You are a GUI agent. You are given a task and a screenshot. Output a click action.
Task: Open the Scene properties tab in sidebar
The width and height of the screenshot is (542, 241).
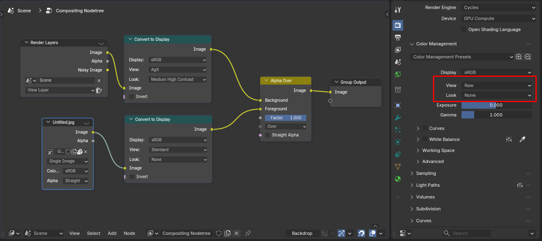[398, 62]
